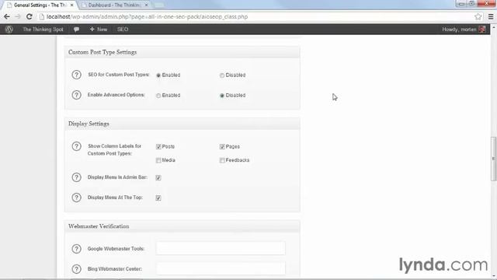Select Enabled for Enable Advanced Options
Viewport: 497px width, 280px height.
point(158,96)
